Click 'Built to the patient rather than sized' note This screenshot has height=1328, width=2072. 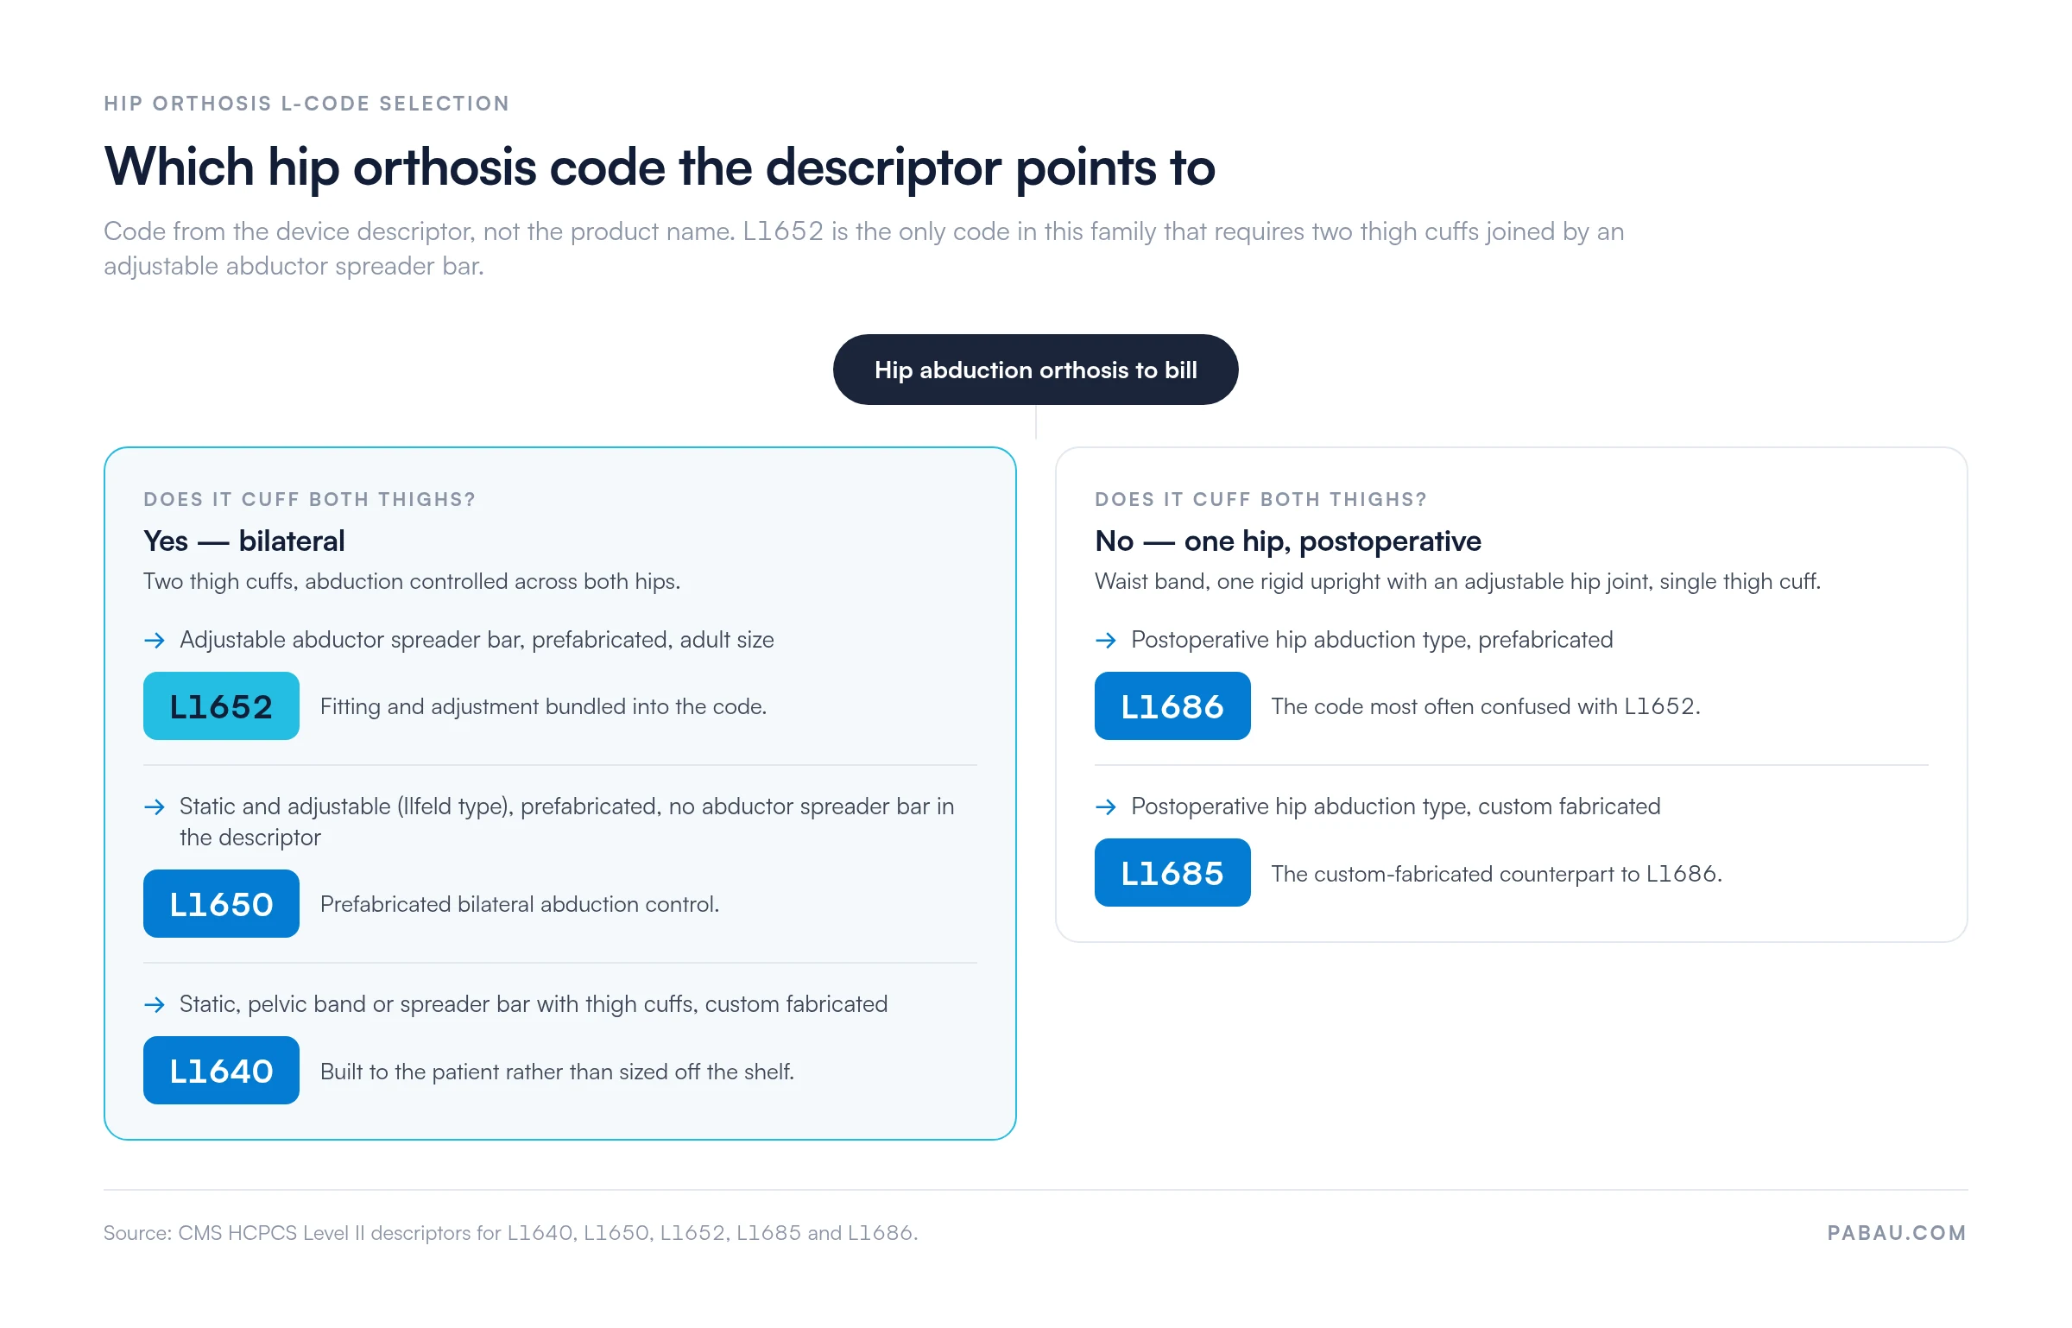point(557,1072)
